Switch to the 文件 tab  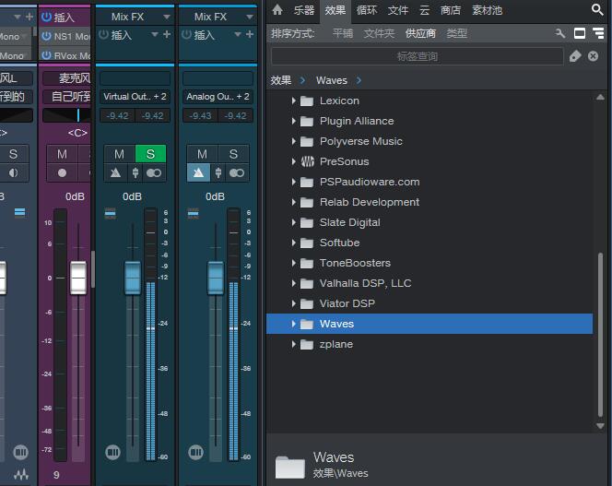tap(398, 10)
